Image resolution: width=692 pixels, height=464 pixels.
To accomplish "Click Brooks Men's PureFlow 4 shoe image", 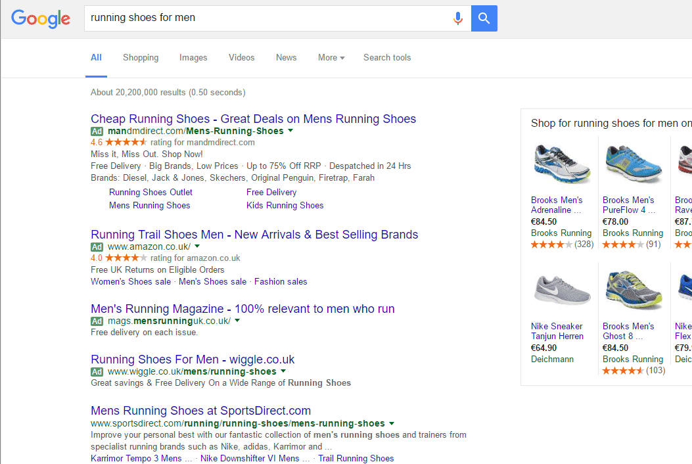I will tap(634, 164).
